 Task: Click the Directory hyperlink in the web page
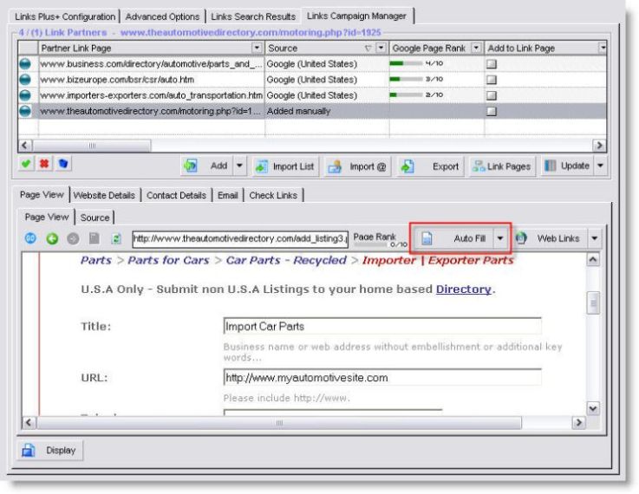(x=463, y=289)
